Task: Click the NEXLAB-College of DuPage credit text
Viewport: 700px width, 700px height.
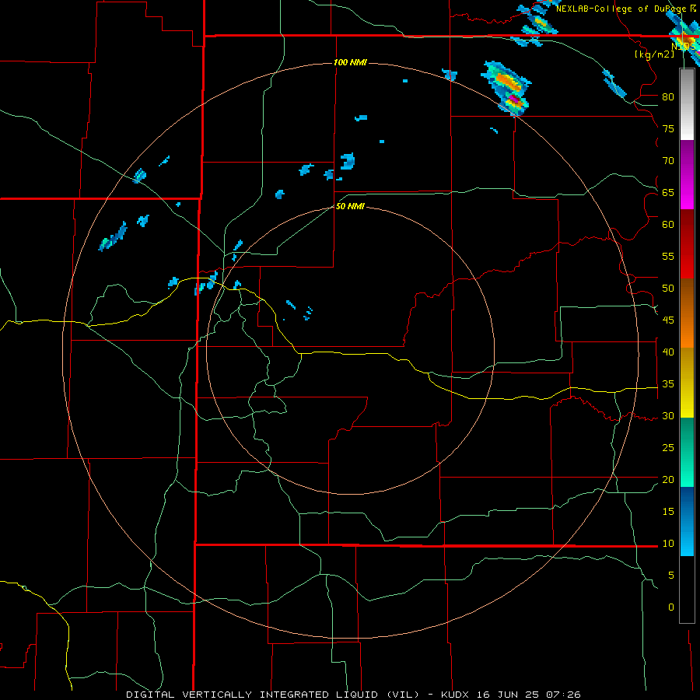Action: coord(622,9)
